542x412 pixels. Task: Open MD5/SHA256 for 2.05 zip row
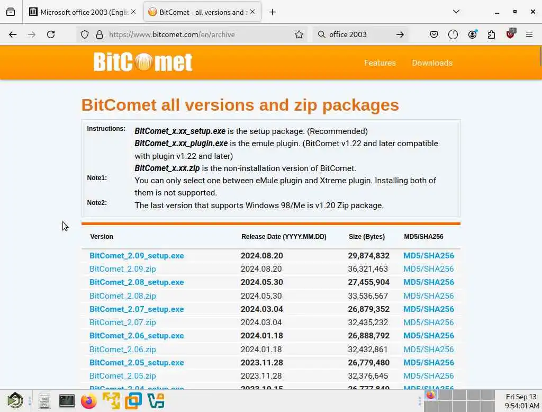coord(429,376)
